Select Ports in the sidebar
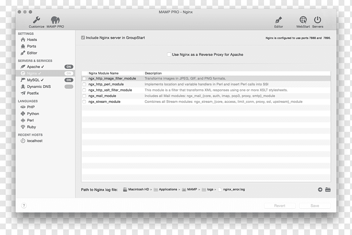This screenshot has width=352, height=235. point(31,46)
